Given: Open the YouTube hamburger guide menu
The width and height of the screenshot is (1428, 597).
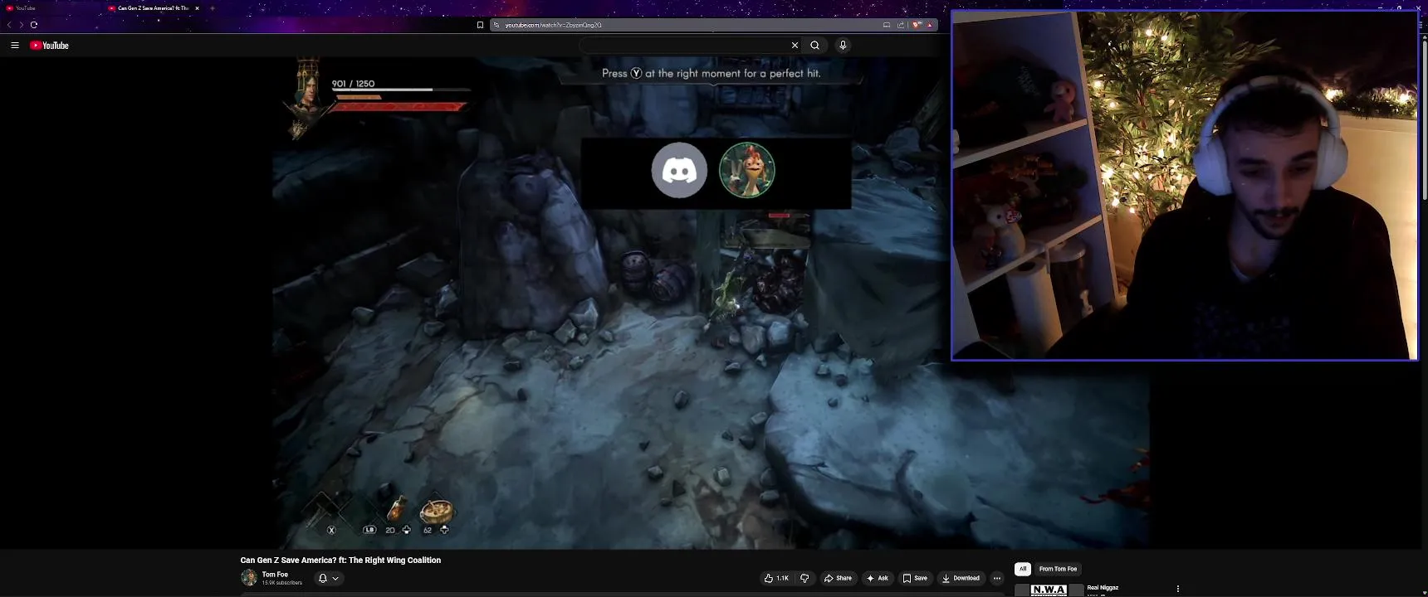Looking at the screenshot, I should click(x=15, y=46).
